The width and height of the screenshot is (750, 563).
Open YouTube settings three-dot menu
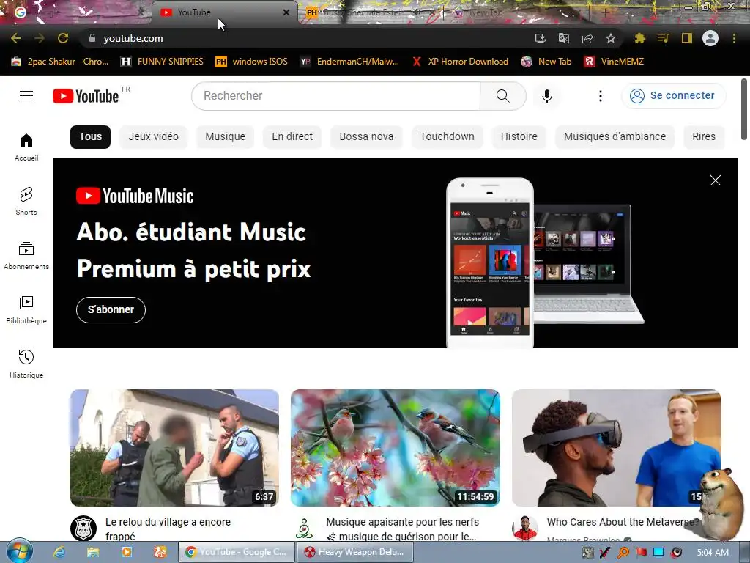coord(601,96)
